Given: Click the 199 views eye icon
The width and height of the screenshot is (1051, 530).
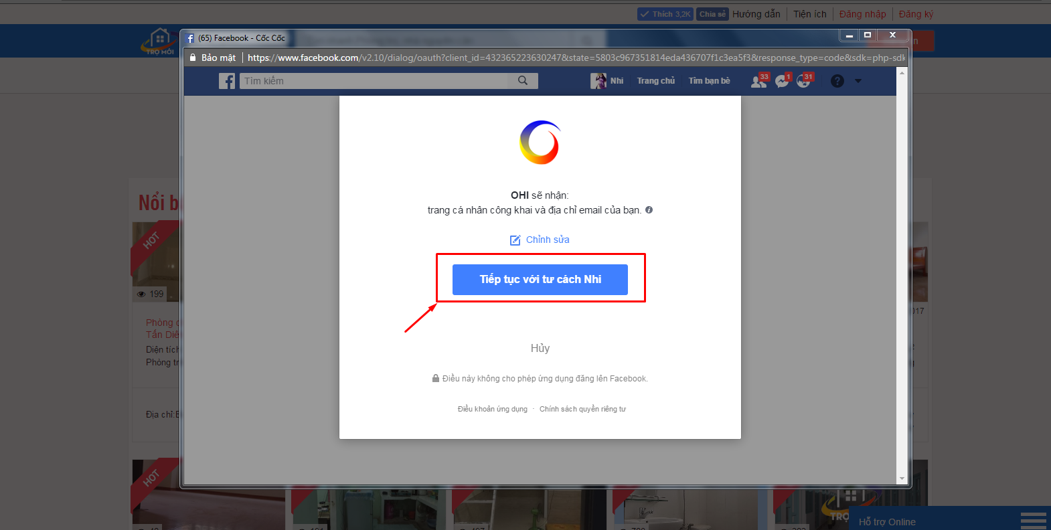Looking at the screenshot, I should point(141,294).
